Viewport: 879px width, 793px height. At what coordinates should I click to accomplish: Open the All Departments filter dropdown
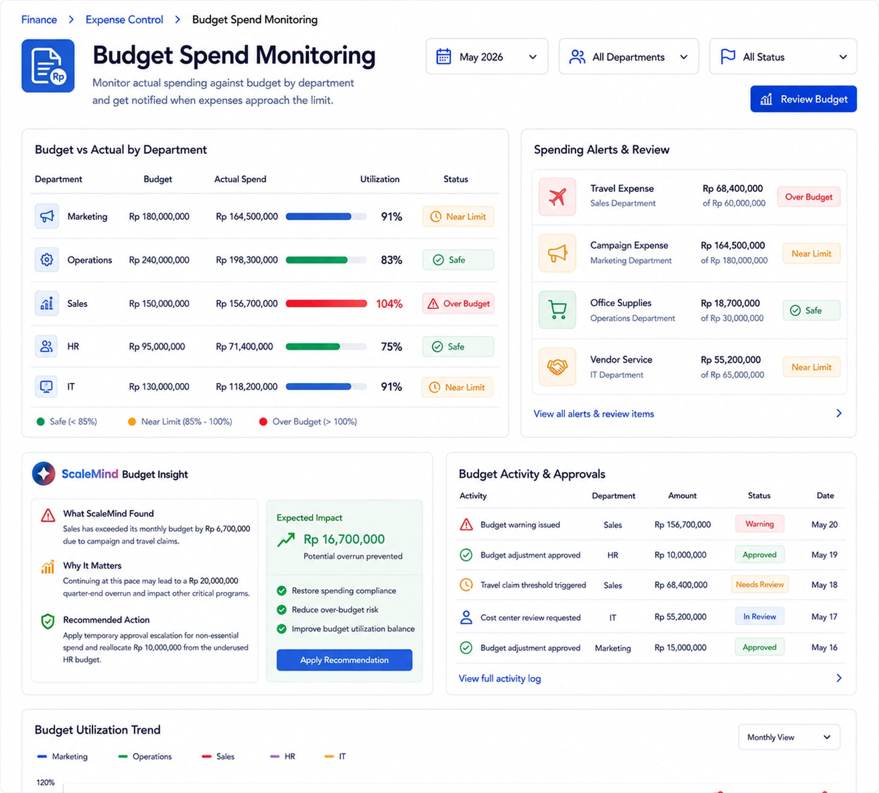tap(628, 56)
